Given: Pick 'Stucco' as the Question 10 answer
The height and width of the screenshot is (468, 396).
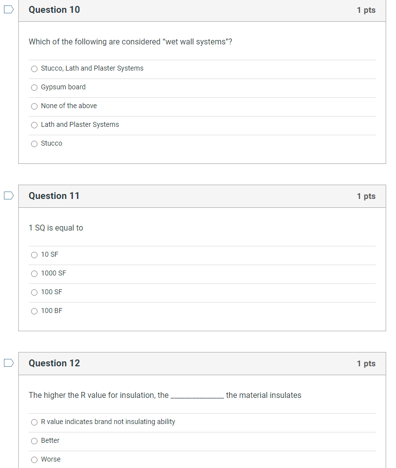Looking at the screenshot, I should [34, 144].
